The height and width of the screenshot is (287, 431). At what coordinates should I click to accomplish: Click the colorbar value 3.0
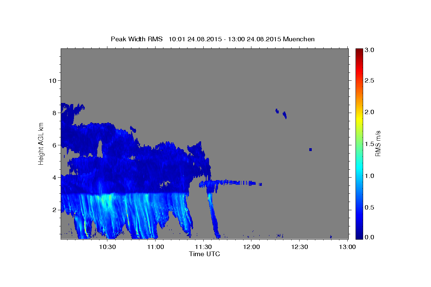[x=370, y=50]
